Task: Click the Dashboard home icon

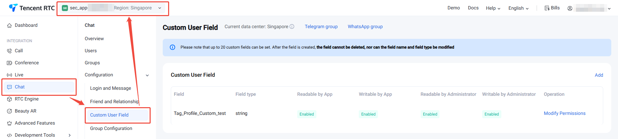Action: 9,25
